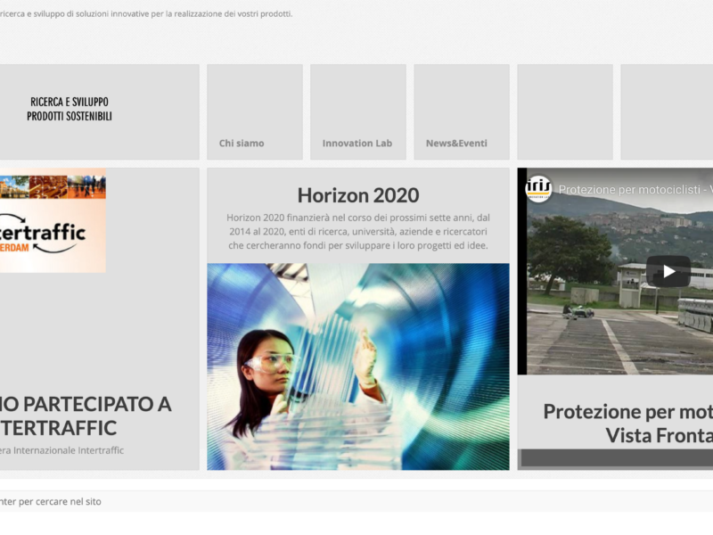Click the Protezione per motociclisti Vista Frontale heading
The image size is (713, 535).
coord(628,423)
